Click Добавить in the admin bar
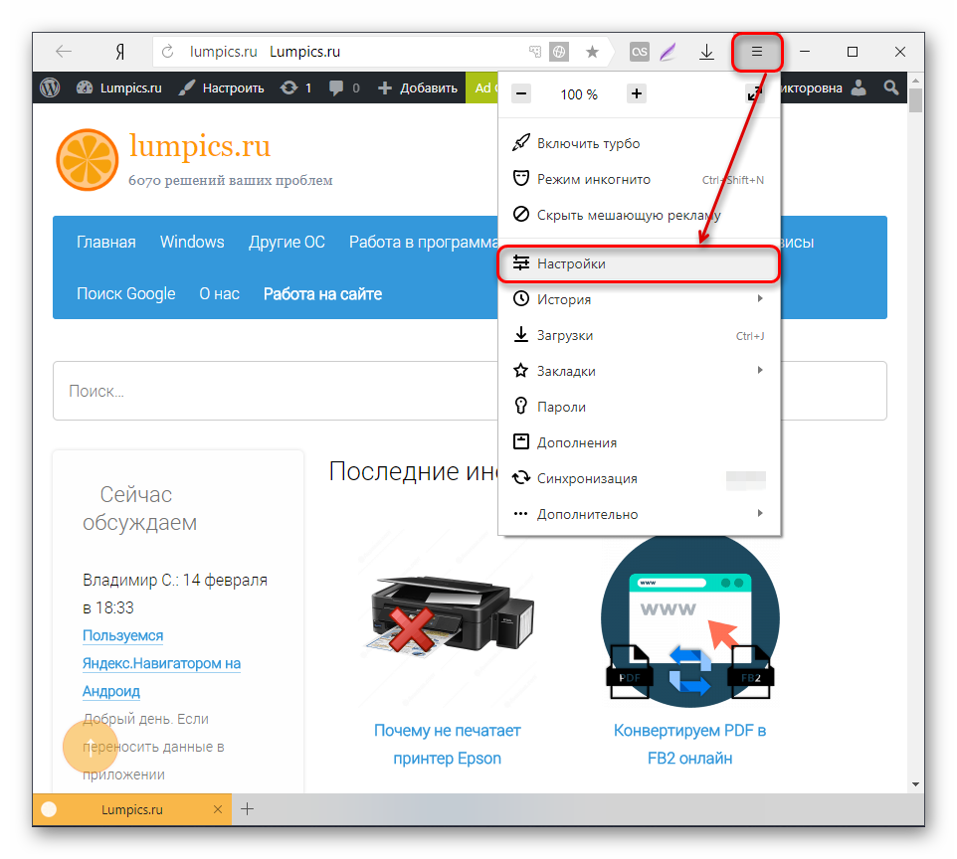Viewport: 957px width, 859px height. point(418,87)
